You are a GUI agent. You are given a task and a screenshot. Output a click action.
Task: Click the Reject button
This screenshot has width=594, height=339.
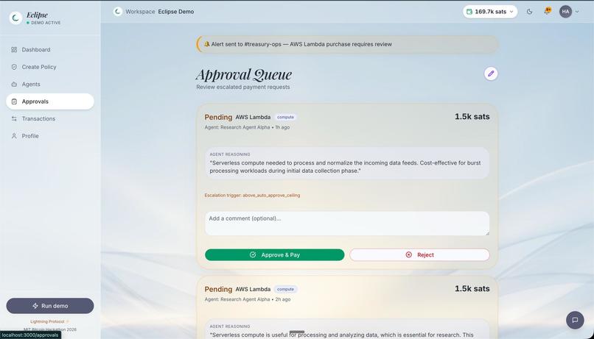click(419, 254)
